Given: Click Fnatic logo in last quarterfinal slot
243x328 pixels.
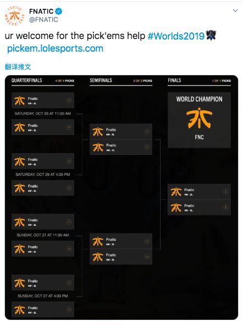Looking at the screenshot, I should 19,310.
